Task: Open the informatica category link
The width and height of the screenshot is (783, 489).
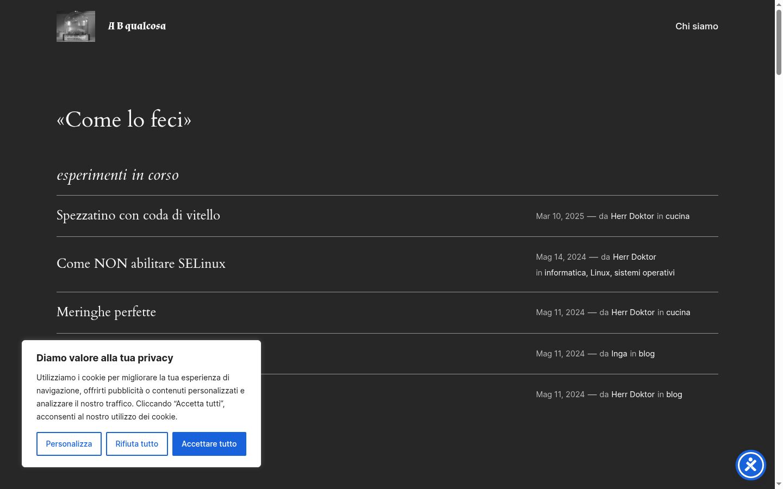Action: 565,273
